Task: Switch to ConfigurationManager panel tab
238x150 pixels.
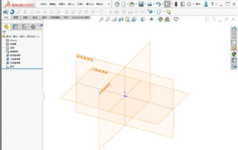Action: tap(24, 27)
